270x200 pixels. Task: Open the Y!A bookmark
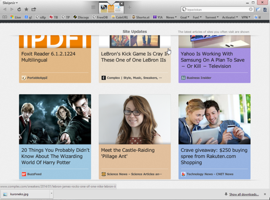click(158, 17)
